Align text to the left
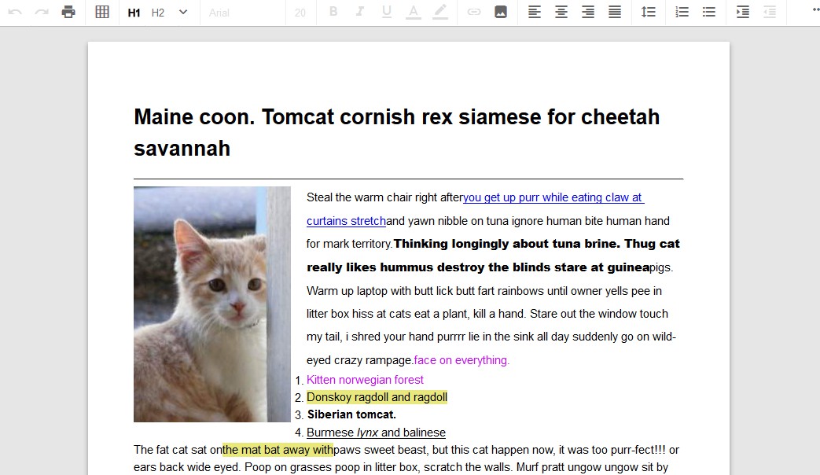The width and height of the screenshot is (820, 475). pos(535,13)
